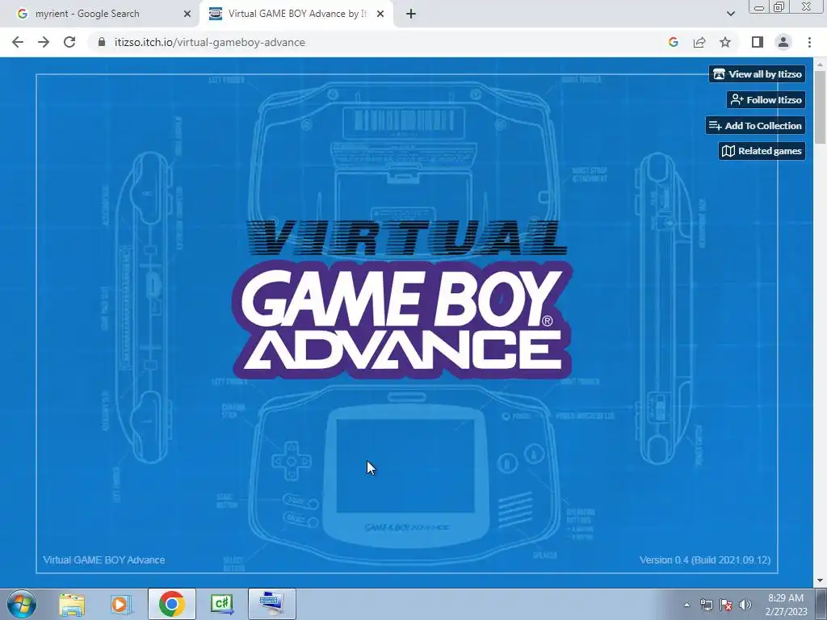The image size is (827, 620).
Task: Open Windows Explorer from the taskbar
Action: tap(72, 604)
